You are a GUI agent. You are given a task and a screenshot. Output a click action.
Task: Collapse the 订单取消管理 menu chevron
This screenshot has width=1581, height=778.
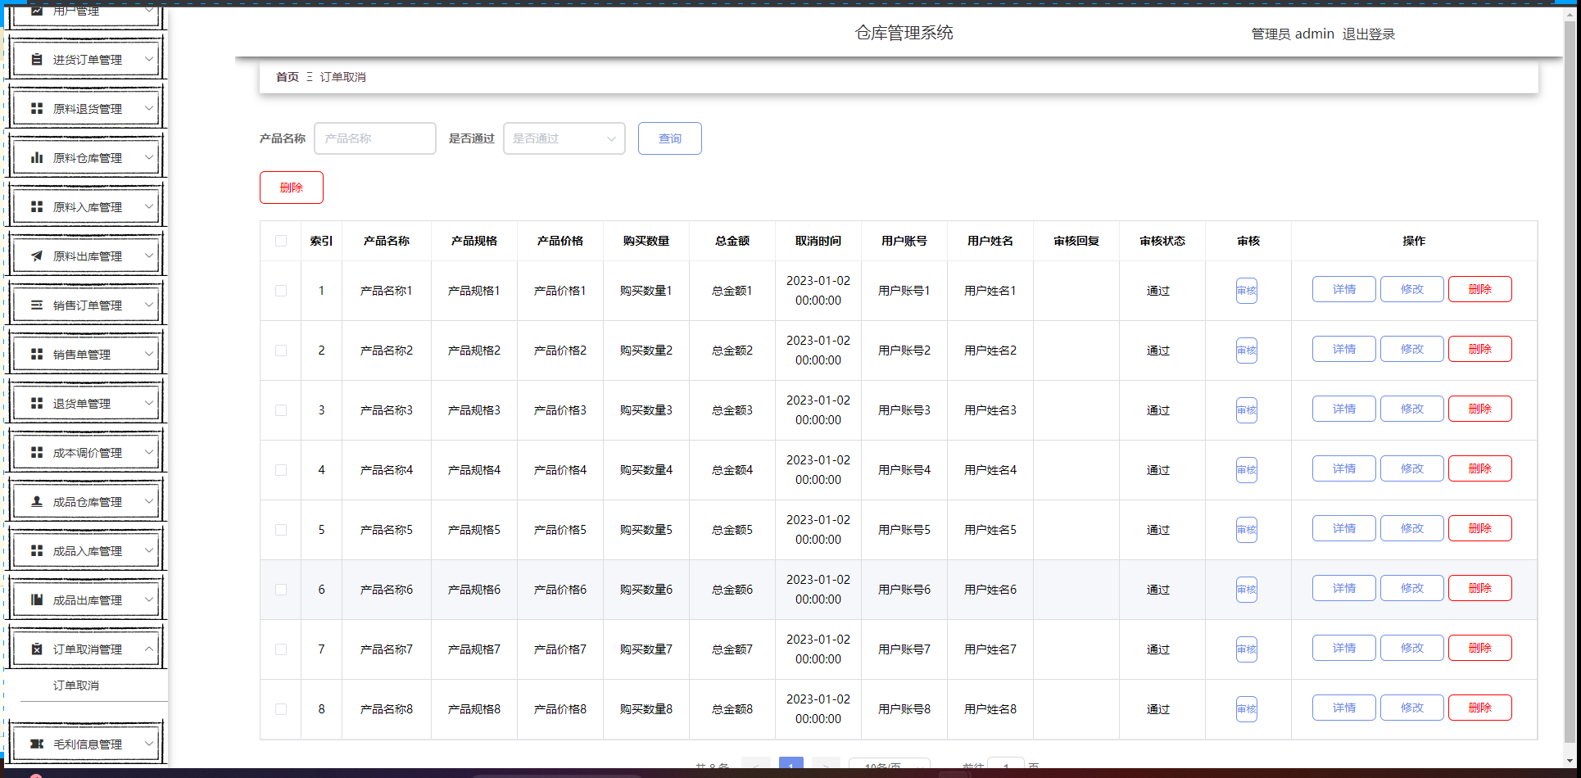(149, 649)
